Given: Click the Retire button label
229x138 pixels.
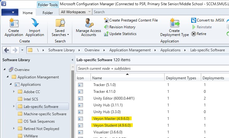Looking at the screenshot, I should 202,34.
